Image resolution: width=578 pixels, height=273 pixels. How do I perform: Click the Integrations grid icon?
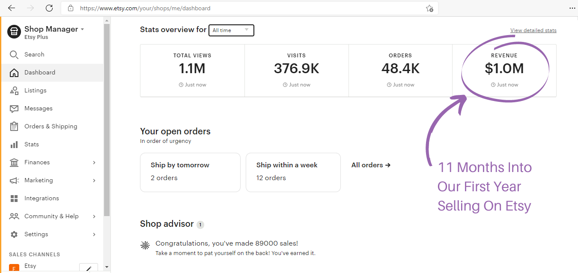coord(14,199)
